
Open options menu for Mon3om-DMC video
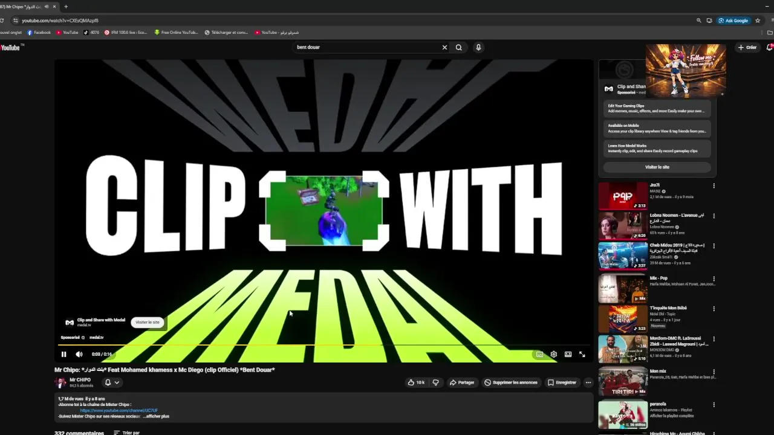click(714, 340)
